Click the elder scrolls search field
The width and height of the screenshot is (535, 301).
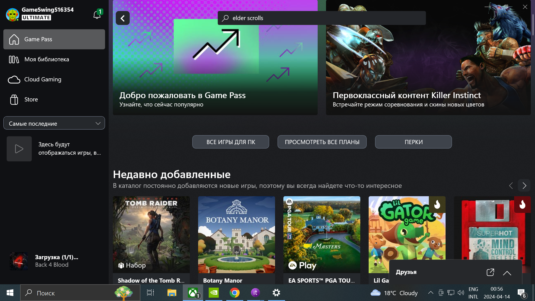point(322,18)
